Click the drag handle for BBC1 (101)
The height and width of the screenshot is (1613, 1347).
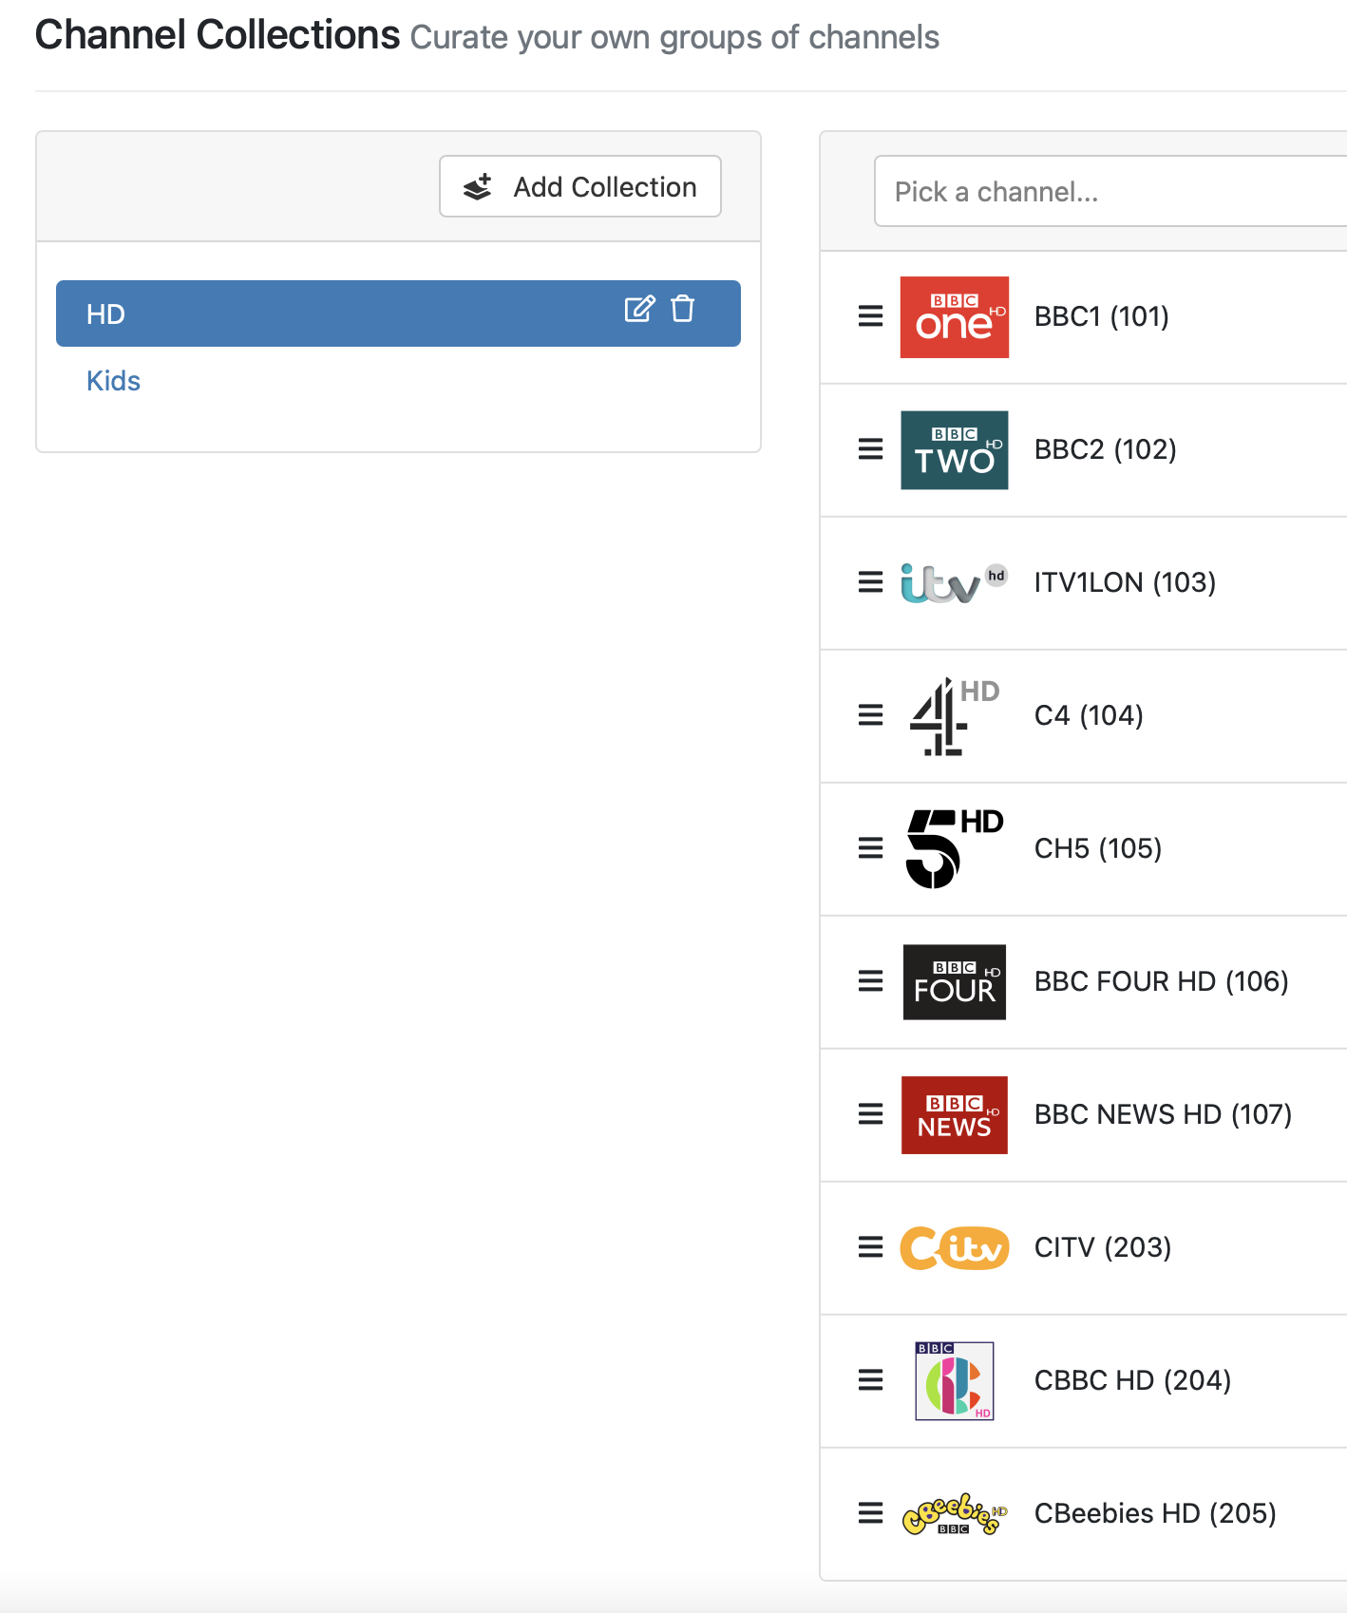(x=870, y=316)
